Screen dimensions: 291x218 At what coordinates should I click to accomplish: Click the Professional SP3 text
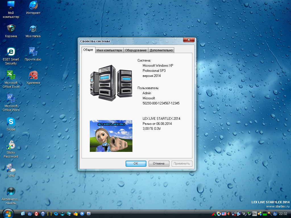(x=154, y=71)
